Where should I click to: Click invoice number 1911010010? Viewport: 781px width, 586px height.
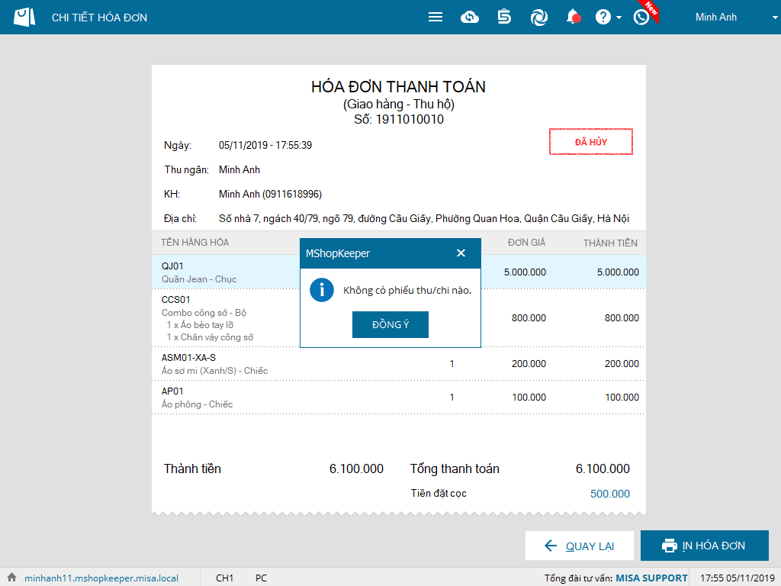tap(410, 120)
